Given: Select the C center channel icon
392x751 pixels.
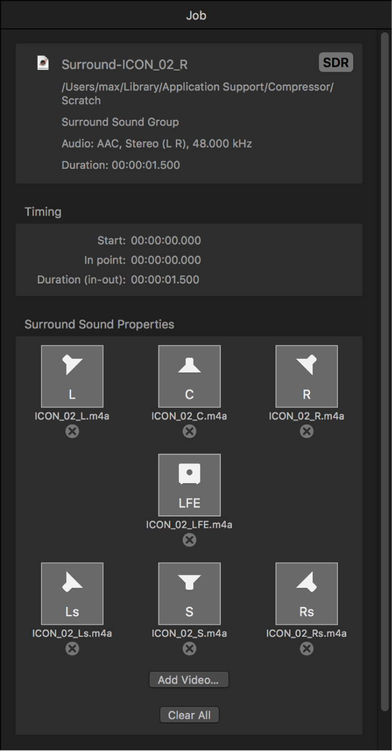Looking at the screenshot, I should pyautogui.click(x=189, y=376).
